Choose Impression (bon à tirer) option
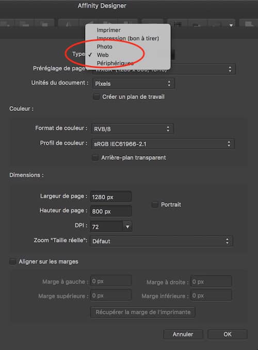Image resolution: width=258 pixels, height=350 pixels. click(x=128, y=38)
